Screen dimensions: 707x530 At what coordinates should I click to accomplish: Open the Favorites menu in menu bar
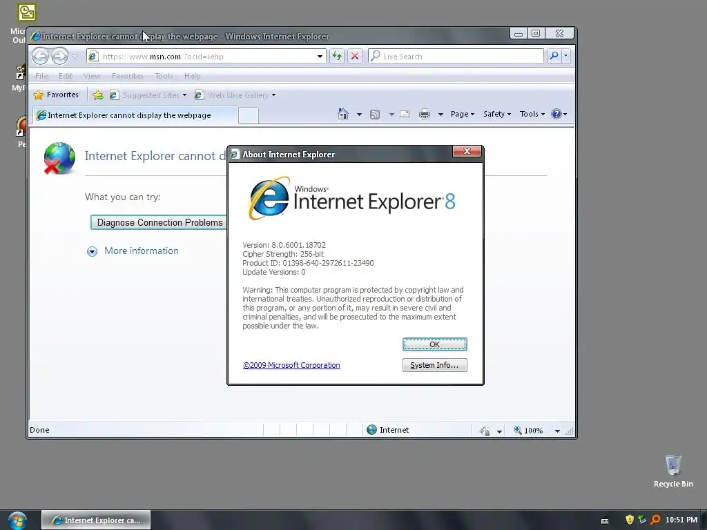click(128, 76)
